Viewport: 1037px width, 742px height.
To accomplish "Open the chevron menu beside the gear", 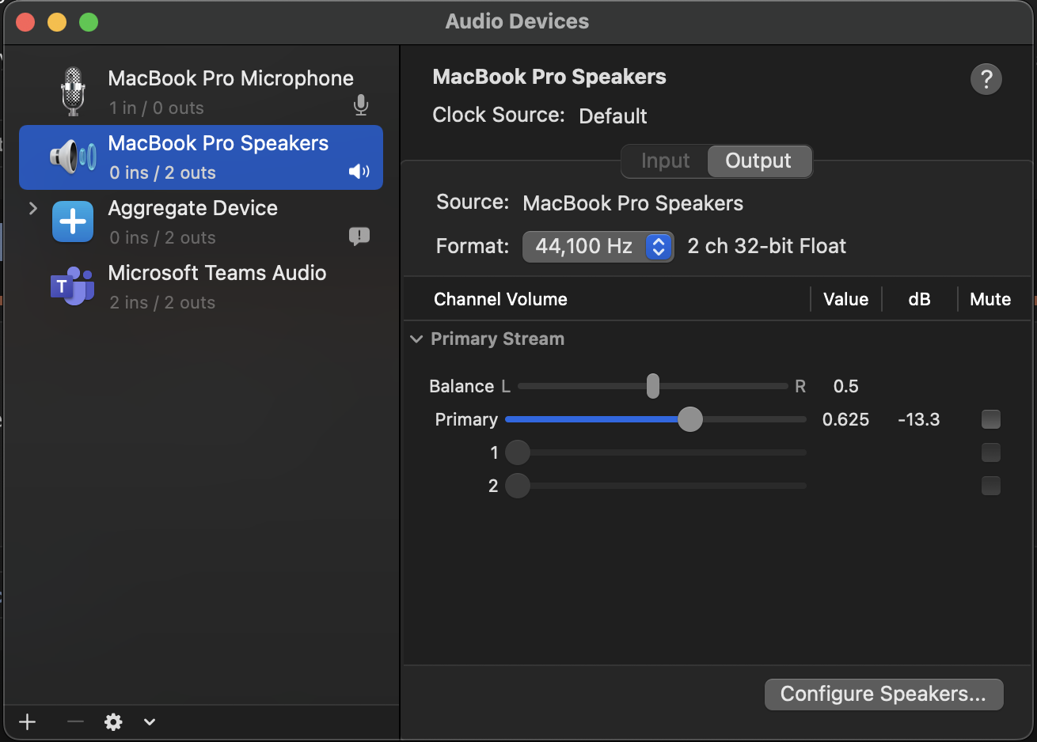I will click(x=150, y=721).
